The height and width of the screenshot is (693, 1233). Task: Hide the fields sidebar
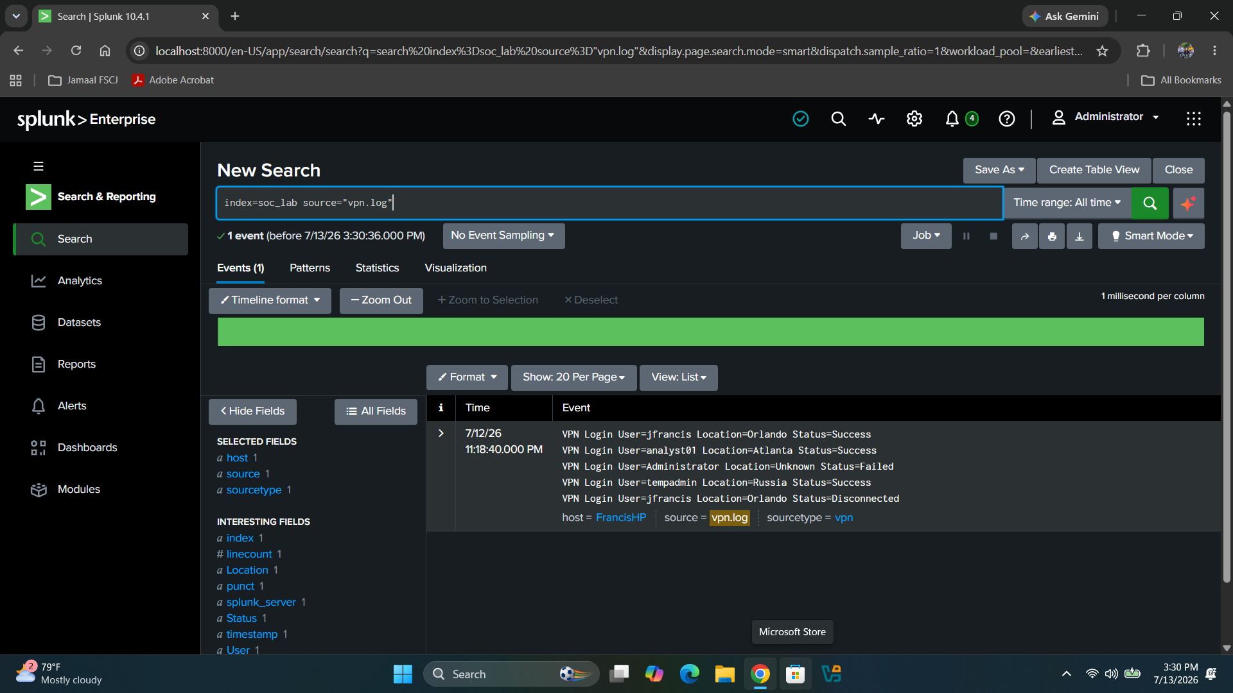(252, 411)
